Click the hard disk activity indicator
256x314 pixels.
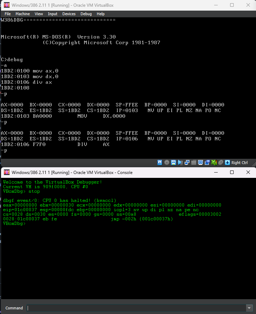(x=160, y=163)
